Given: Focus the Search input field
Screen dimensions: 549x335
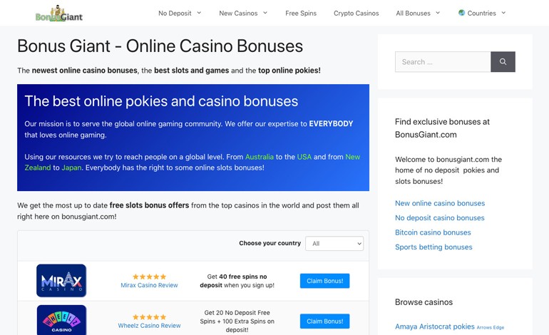Looking at the screenshot, I should 443,62.
